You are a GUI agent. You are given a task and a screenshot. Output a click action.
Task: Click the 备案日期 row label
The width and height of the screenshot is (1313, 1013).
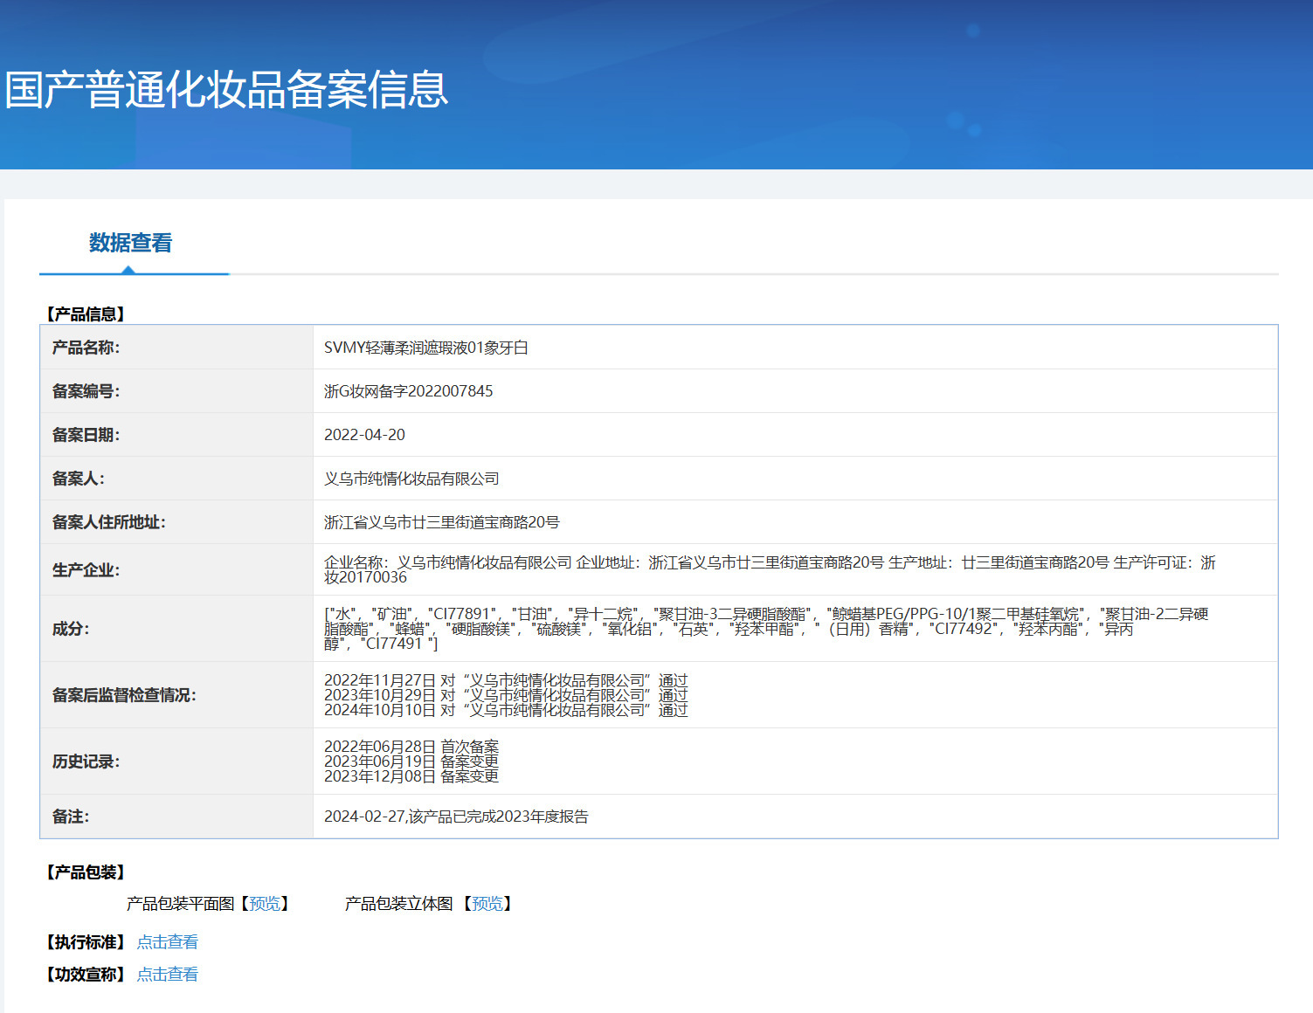coord(86,435)
